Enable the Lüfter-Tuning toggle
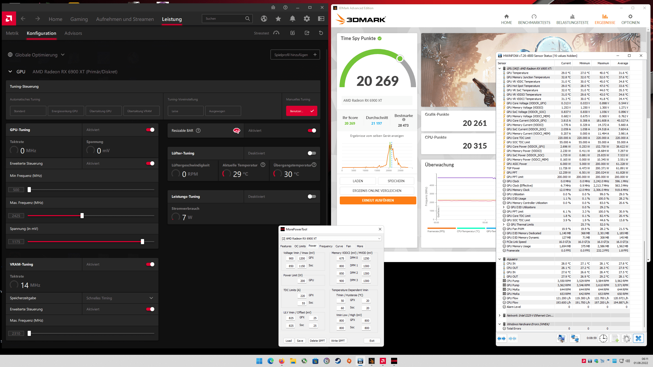The height and width of the screenshot is (367, 653). point(312,153)
